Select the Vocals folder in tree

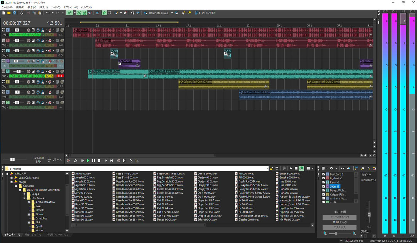pyautogui.click(x=40, y=230)
